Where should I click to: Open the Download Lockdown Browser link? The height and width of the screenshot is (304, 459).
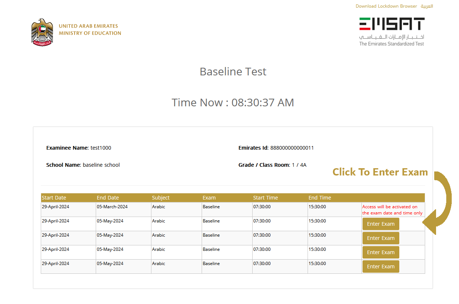coord(386,6)
